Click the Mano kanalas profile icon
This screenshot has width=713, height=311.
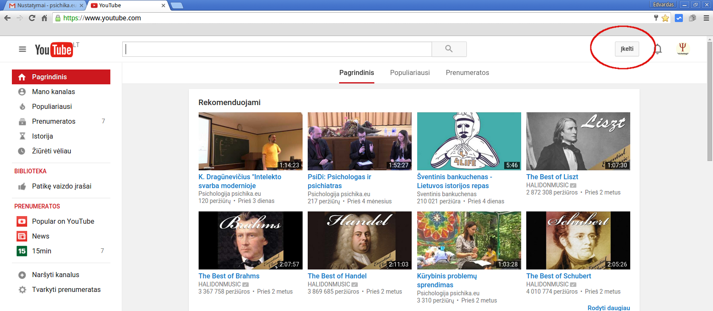coord(22,92)
